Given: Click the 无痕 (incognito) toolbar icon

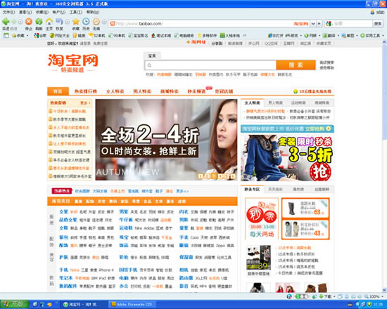Looking at the screenshot, I should click(96, 22).
